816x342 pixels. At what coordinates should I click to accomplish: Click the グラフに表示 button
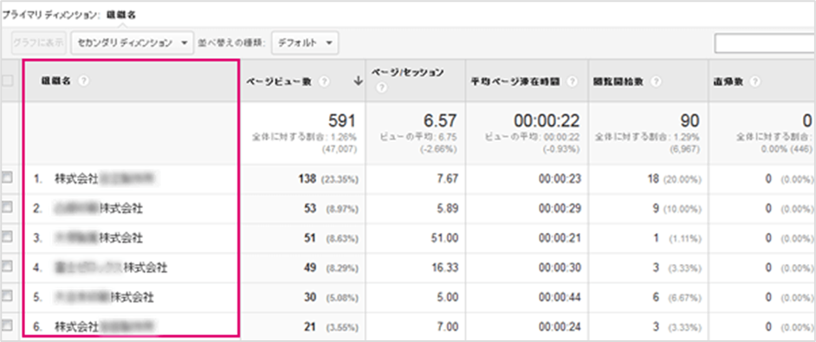point(40,43)
